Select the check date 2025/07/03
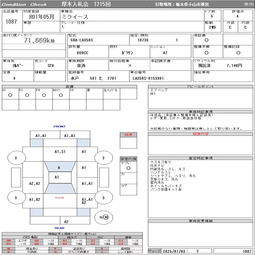Viewport: 255px width, 255px height. (174, 251)
